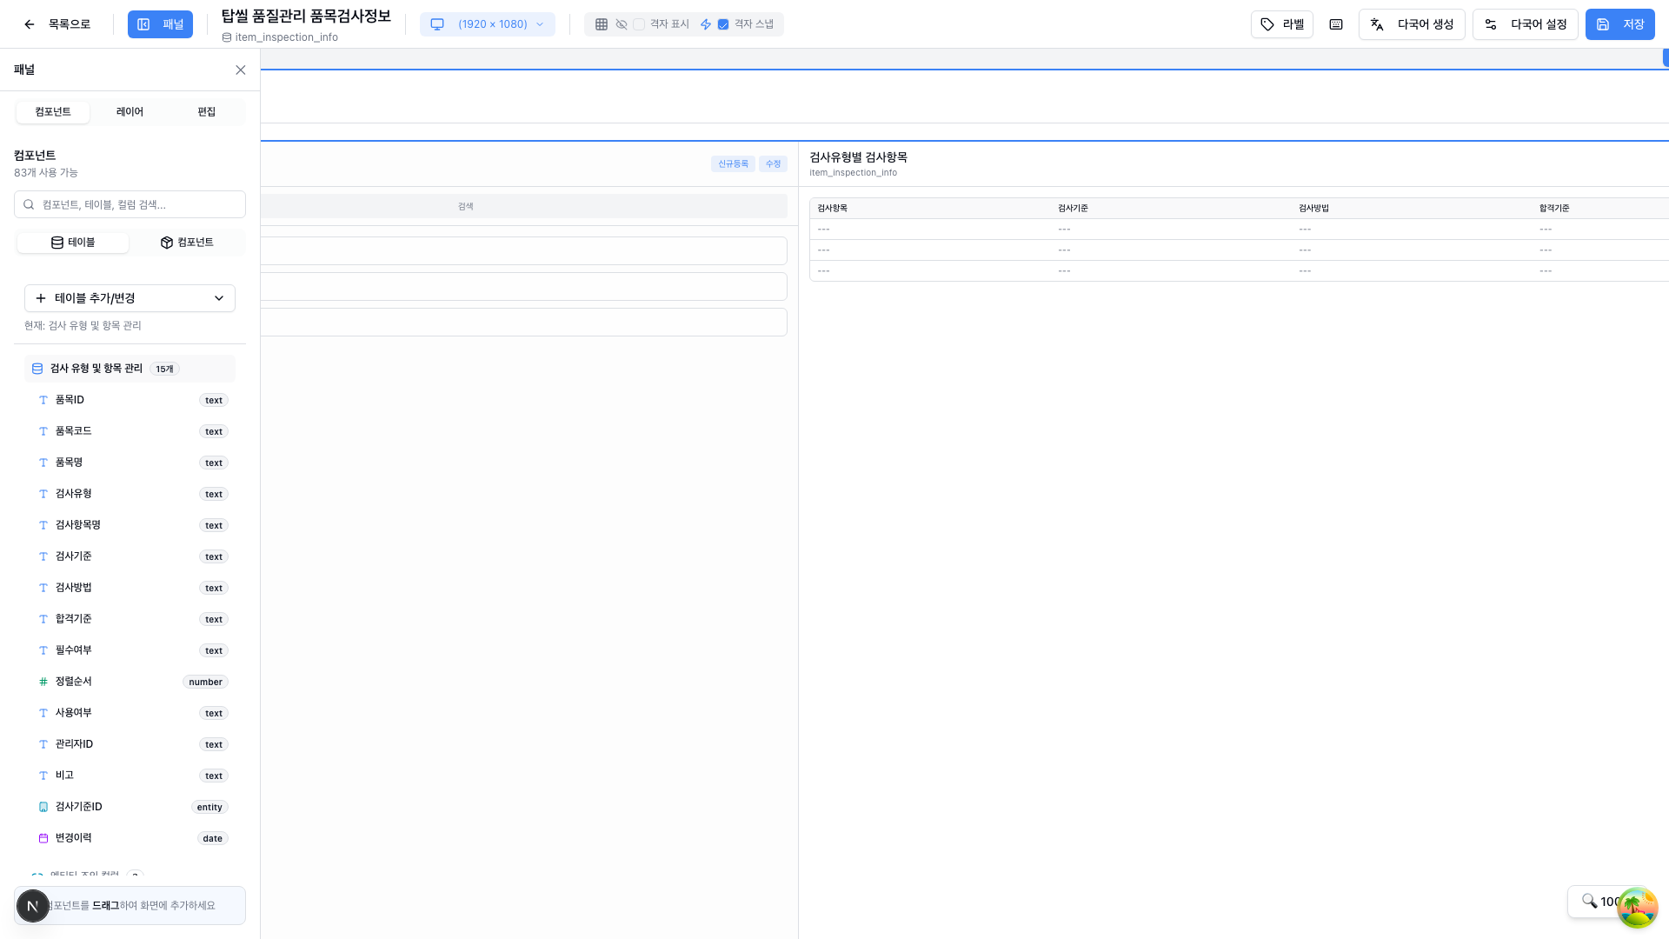Click the back arrow 목록으로
The height and width of the screenshot is (939, 1669).
30,24
